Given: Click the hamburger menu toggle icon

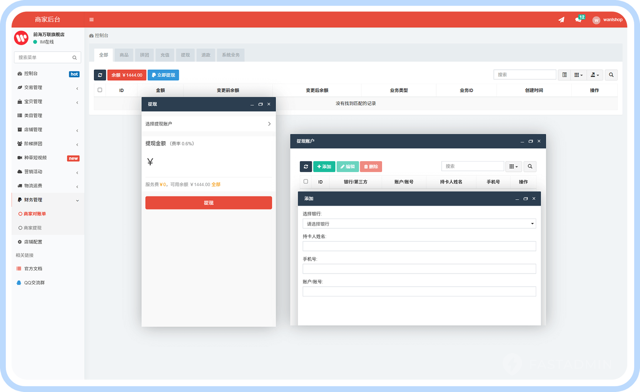Looking at the screenshot, I should click(x=91, y=20).
